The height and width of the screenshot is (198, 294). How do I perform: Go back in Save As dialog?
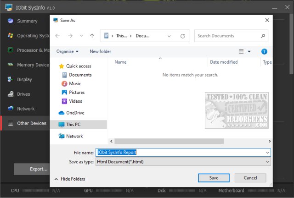[57, 36]
